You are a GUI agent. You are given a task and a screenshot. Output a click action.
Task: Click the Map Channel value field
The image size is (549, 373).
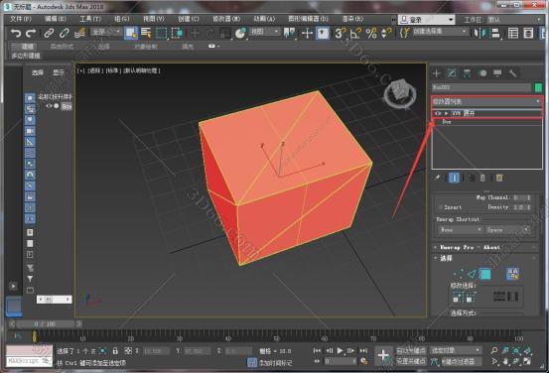click(519, 197)
